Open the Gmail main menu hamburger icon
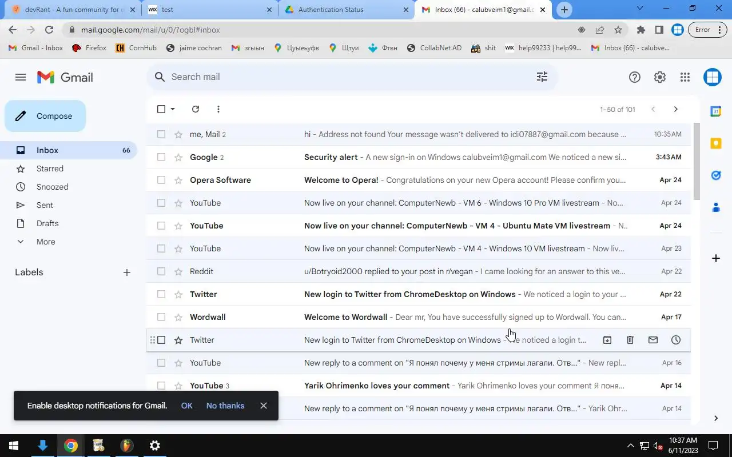The height and width of the screenshot is (457, 732). pyautogui.click(x=21, y=77)
